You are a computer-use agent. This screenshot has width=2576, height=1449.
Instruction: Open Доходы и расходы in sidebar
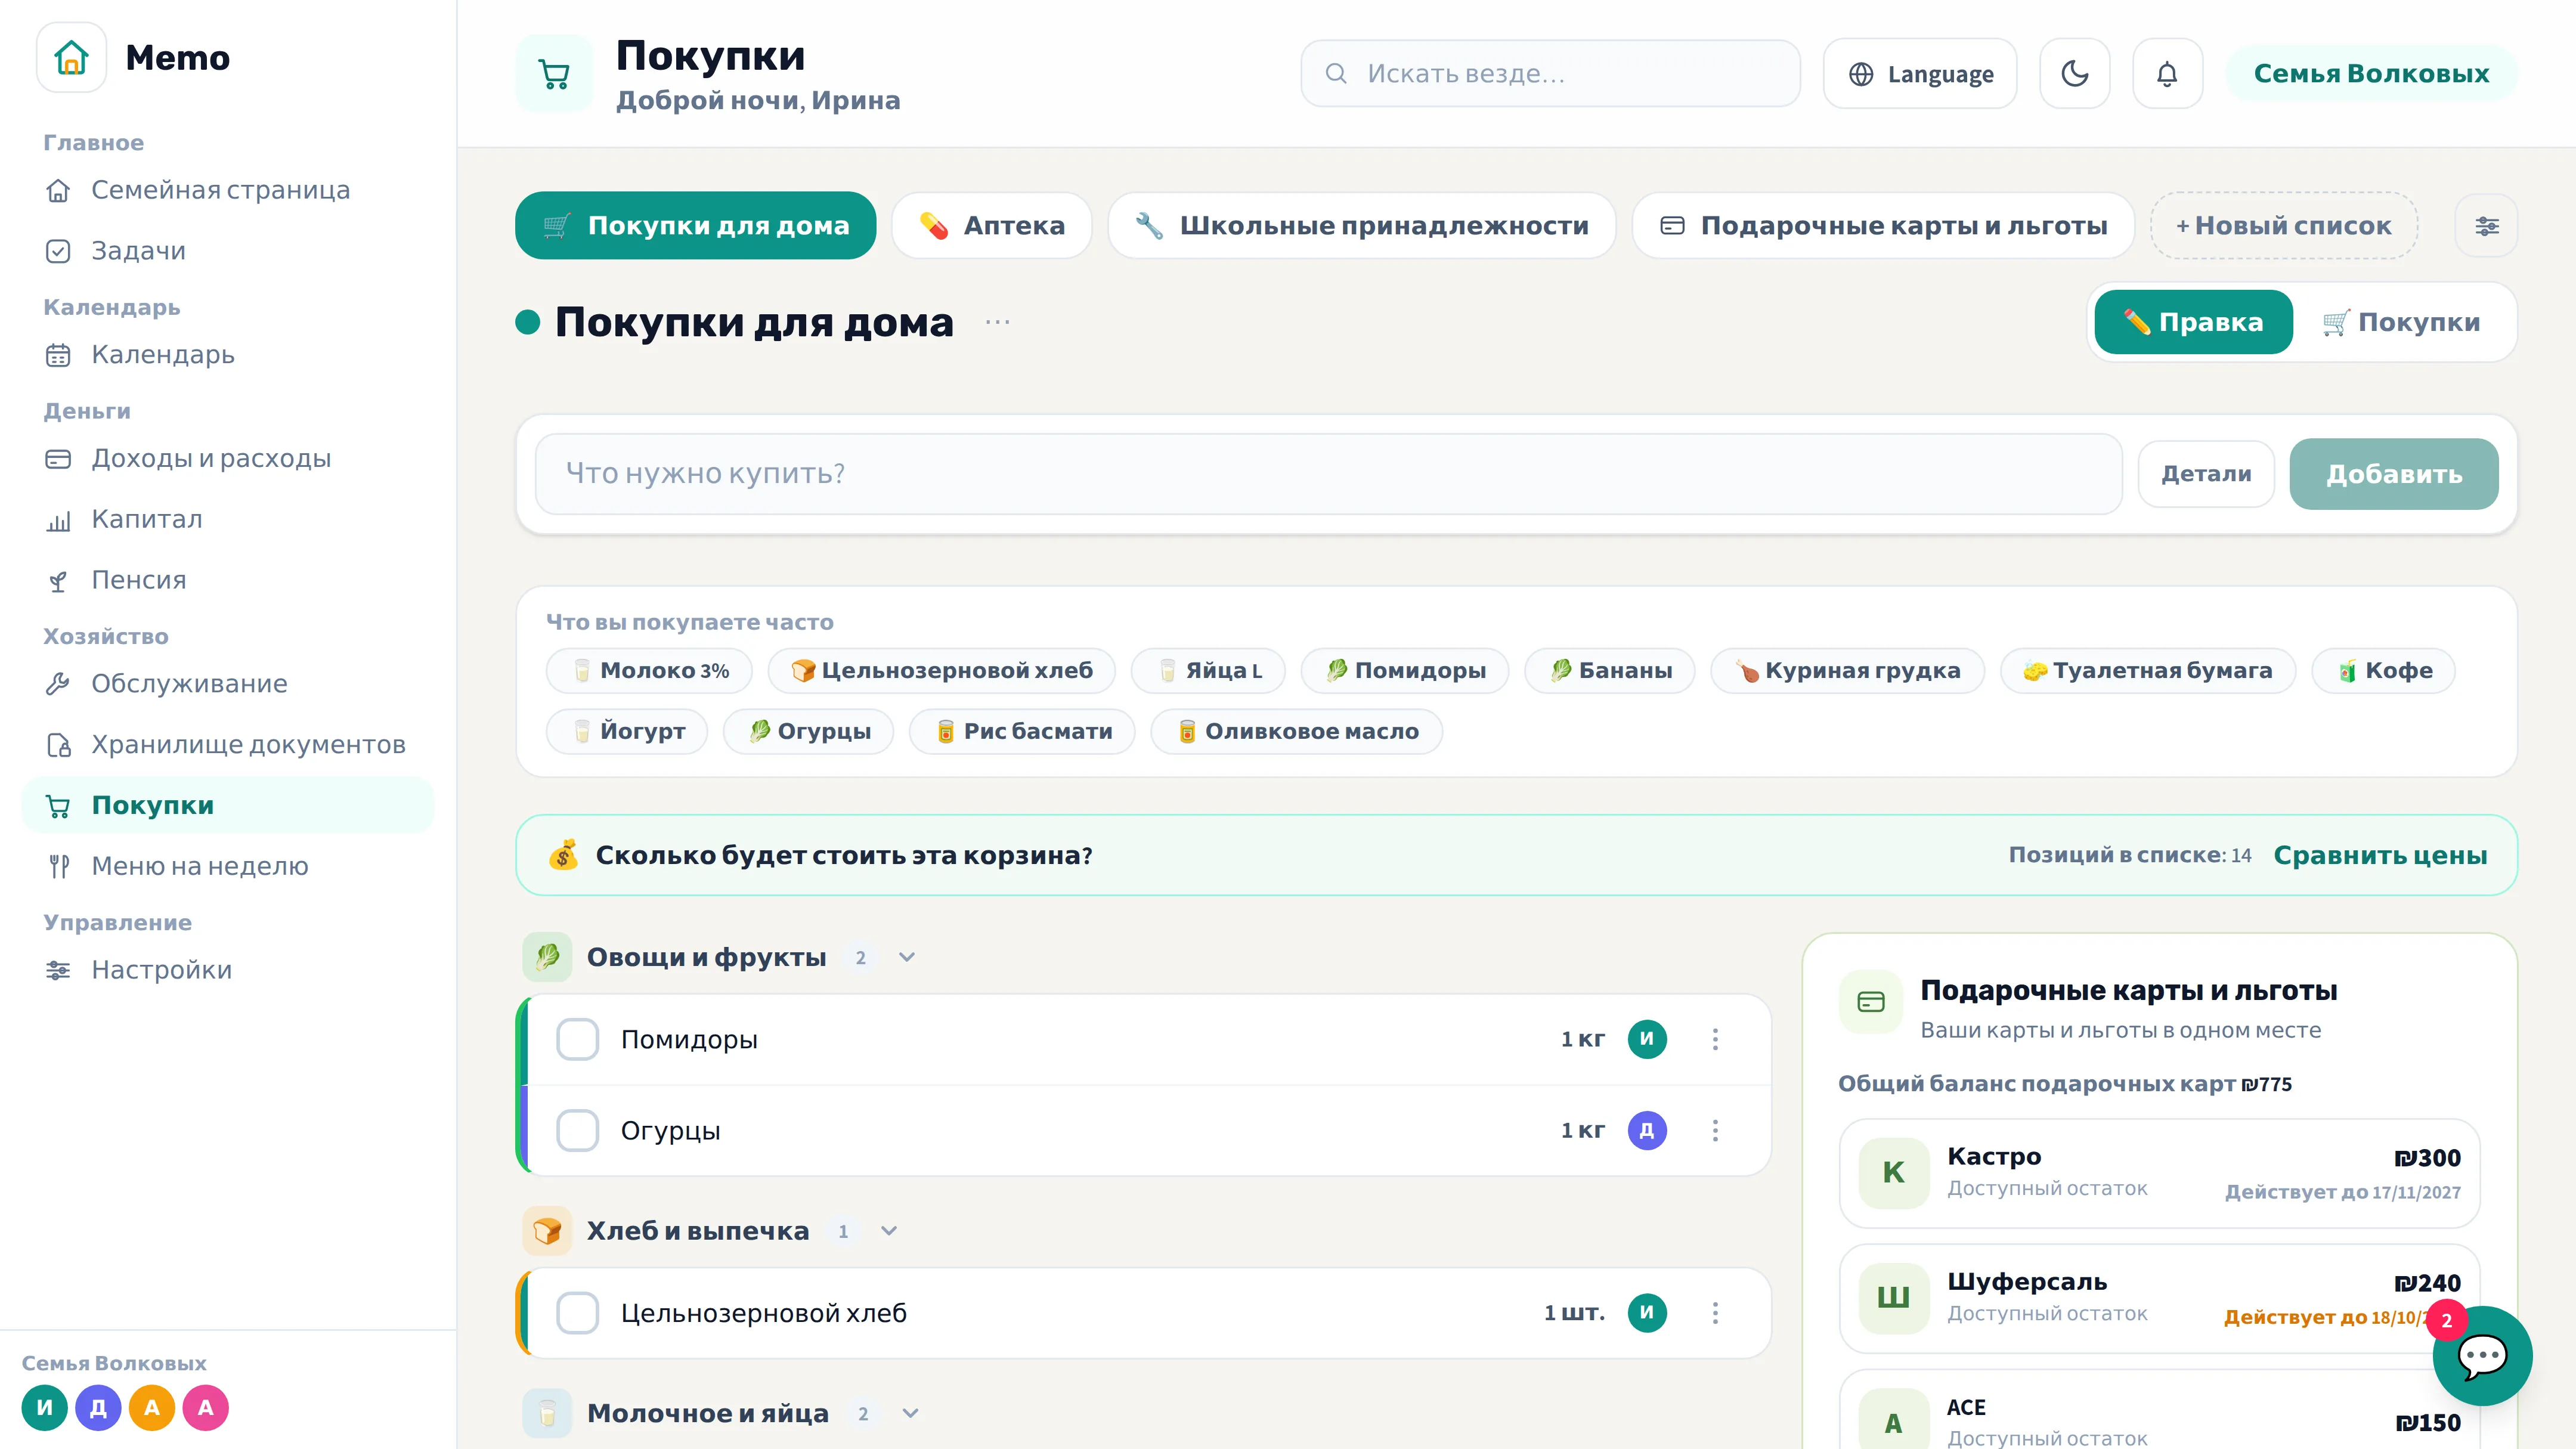click(x=228, y=458)
